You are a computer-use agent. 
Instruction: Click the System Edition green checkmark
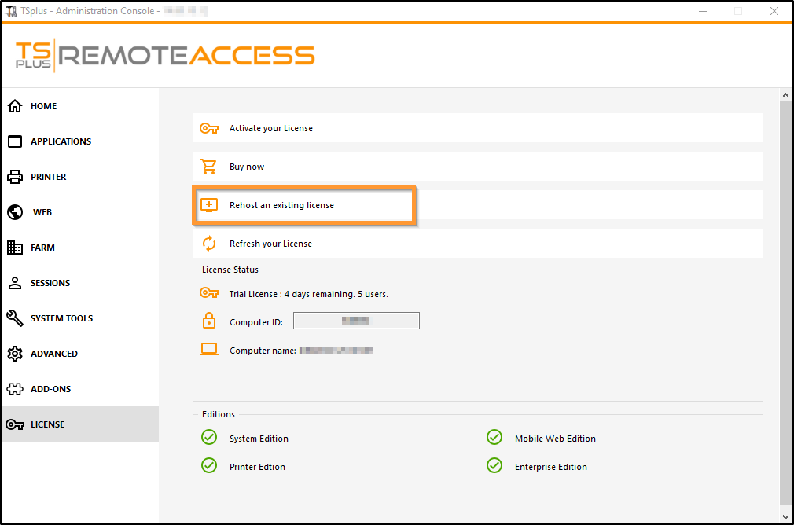coord(209,438)
